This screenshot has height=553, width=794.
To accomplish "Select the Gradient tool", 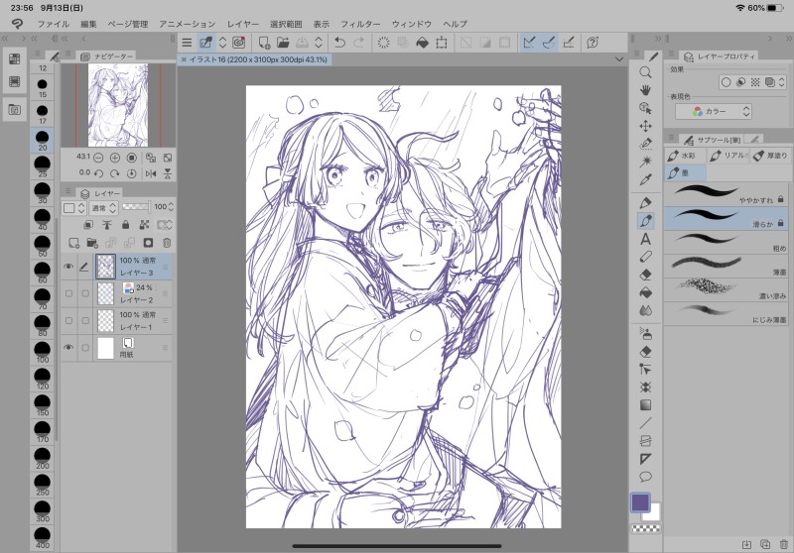I will (645, 405).
